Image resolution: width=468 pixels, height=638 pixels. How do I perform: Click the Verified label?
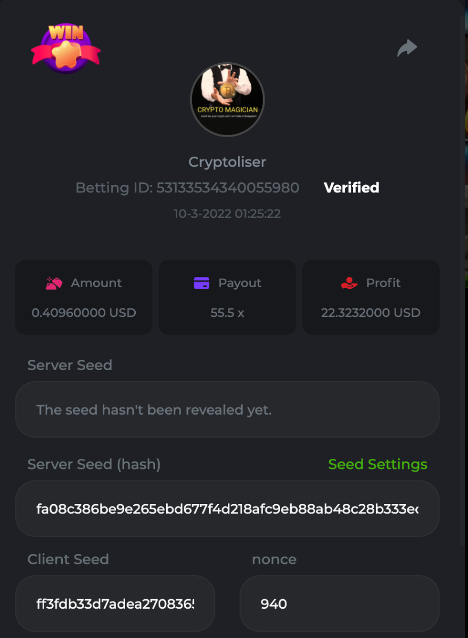coord(351,188)
